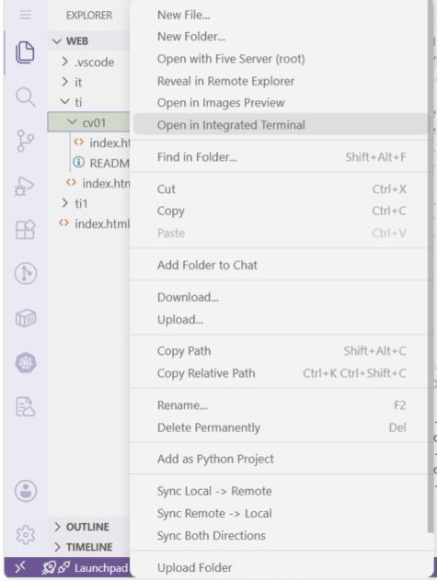Image resolution: width=437 pixels, height=581 pixels.
Task: Click the EXPLORER panel title
Action: coord(89,16)
